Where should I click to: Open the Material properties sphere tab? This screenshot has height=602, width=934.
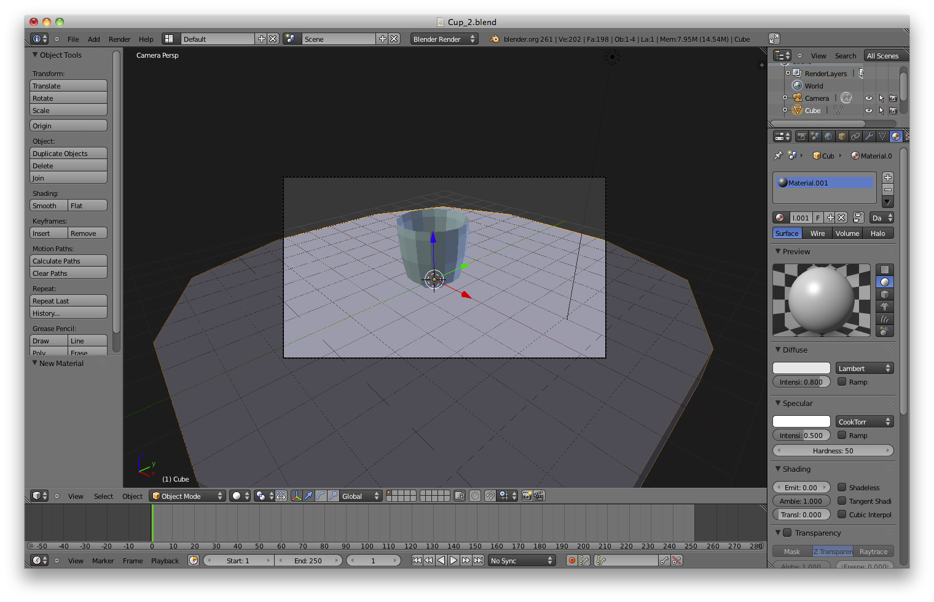point(896,136)
